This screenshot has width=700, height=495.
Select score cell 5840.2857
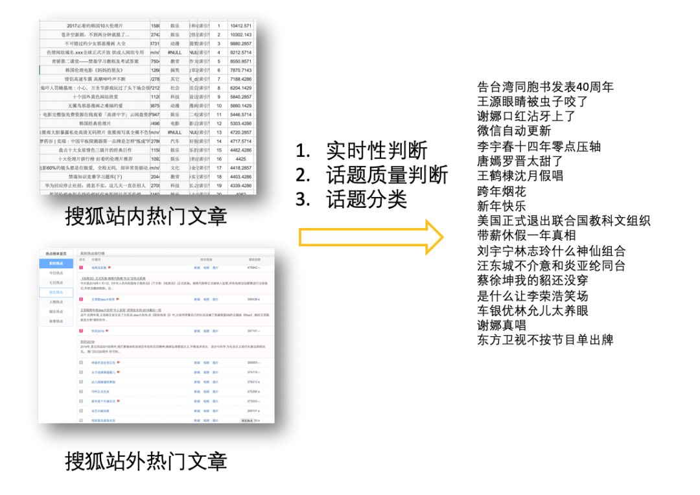pyautogui.click(x=241, y=97)
